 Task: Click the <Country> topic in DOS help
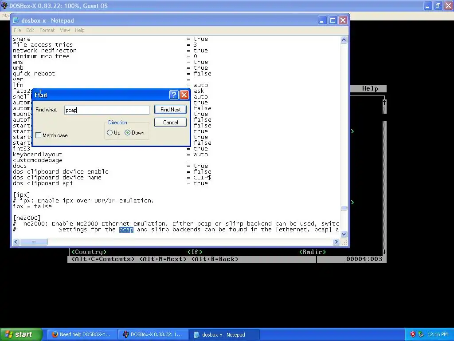click(x=89, y=252)
